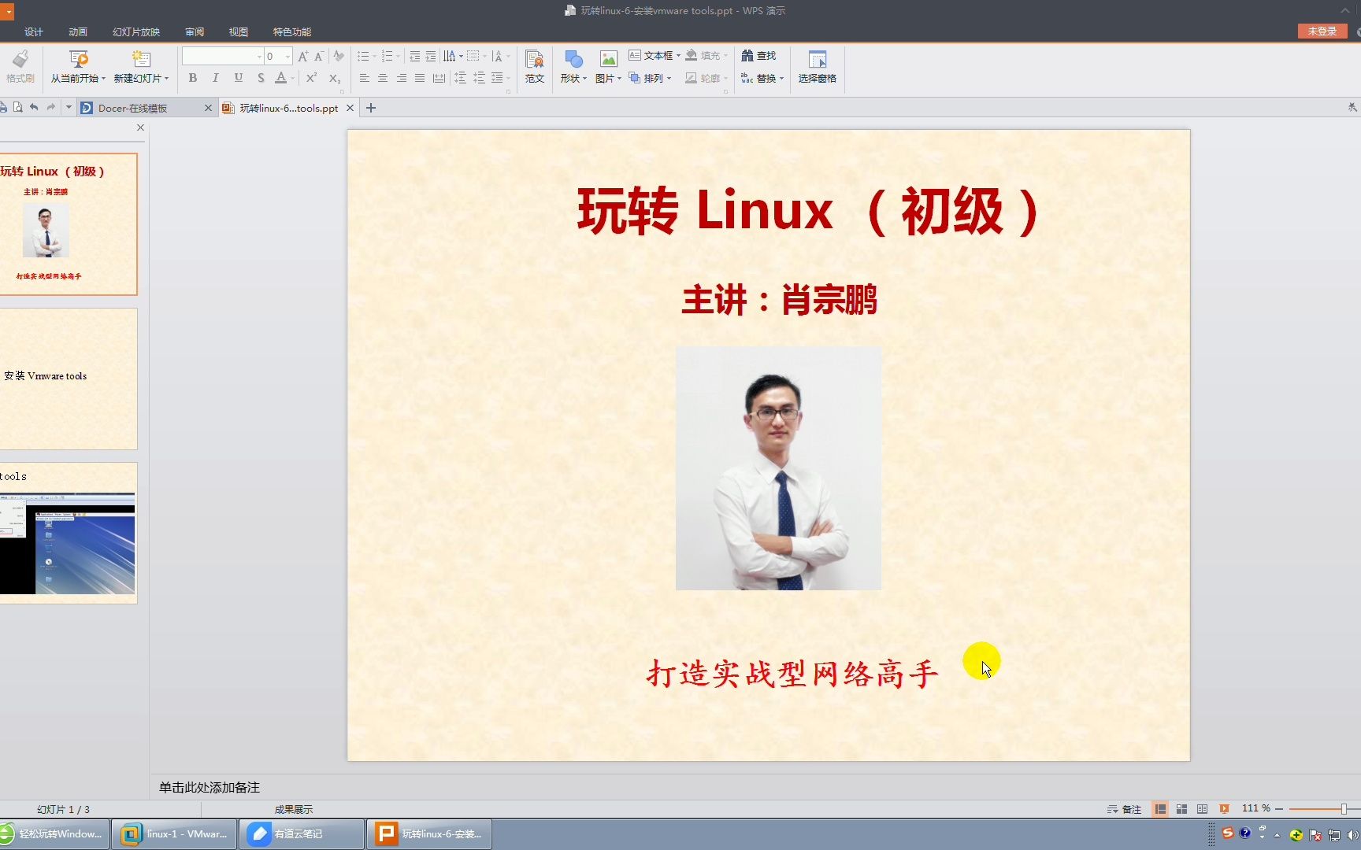Switch to the 视图 menu tab

click(238, 31)
